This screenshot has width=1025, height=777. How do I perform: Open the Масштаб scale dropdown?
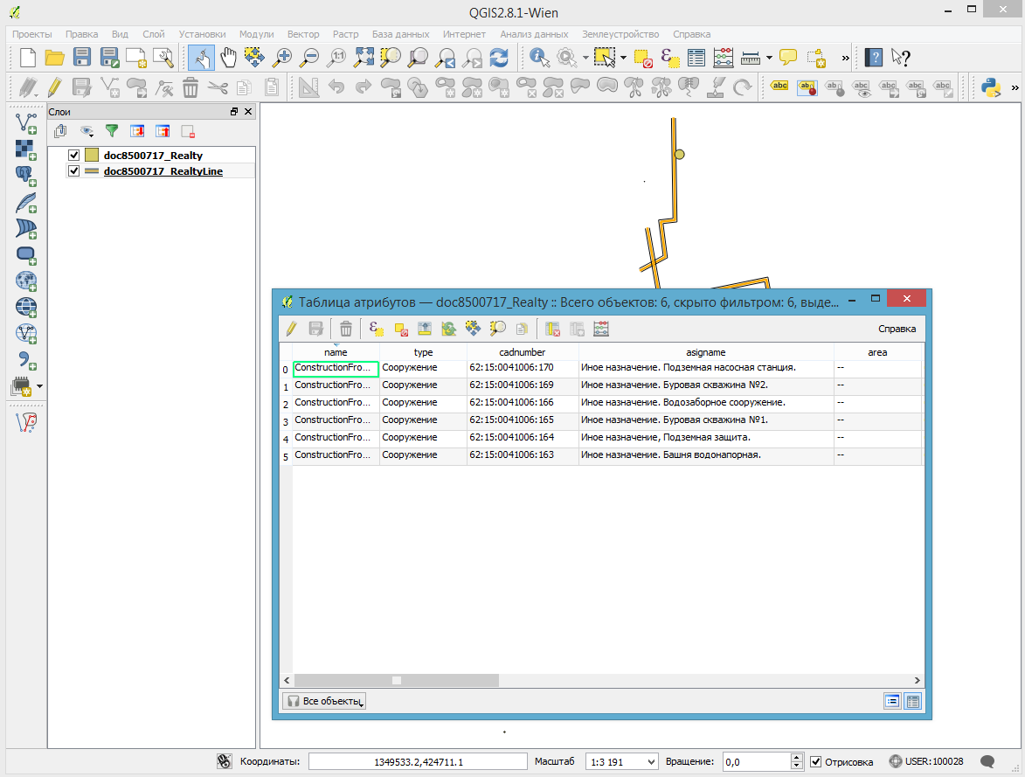[649, 762]
